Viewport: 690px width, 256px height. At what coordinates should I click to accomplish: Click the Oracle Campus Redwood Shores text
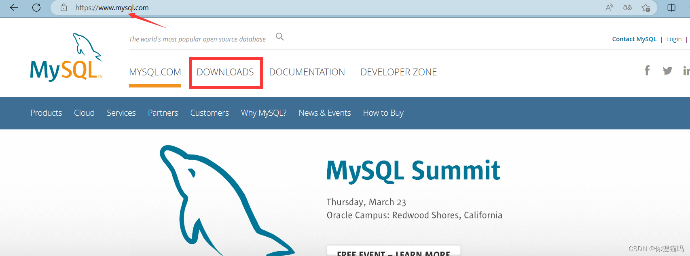point(415,215)
